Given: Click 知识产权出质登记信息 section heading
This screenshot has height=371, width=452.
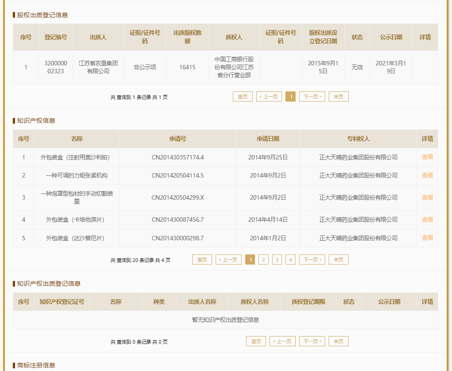Looking at the screenshot, I should pos(49,284).
